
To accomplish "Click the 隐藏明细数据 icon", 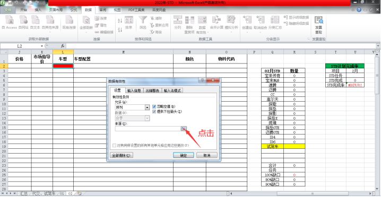I will [x=286, y=23].
